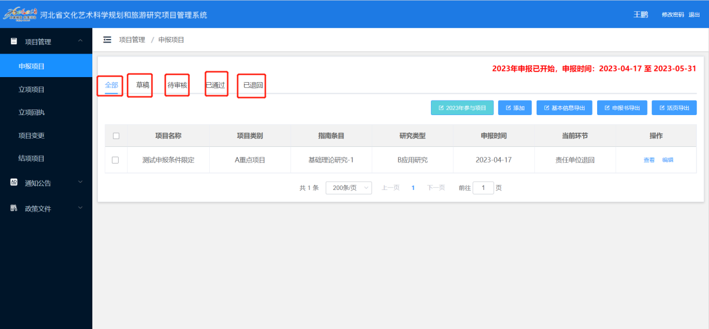709x329 pixels.
Task: Click the 添加 button
Action: coord(515,108)
